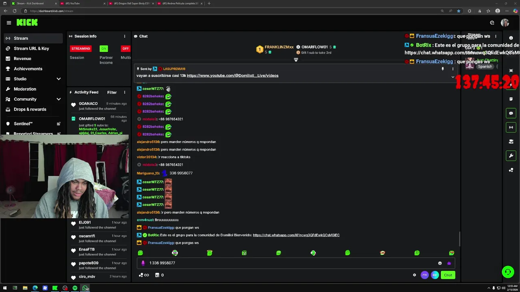Screen dimensions: 520x292
Task: Click OMARFLOW01 gifted subs activity entry
Action: [99, 125]
